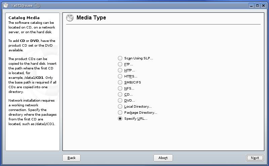Click the Abort button
Viewport: 269px width, 166px height.
(163, 158)
